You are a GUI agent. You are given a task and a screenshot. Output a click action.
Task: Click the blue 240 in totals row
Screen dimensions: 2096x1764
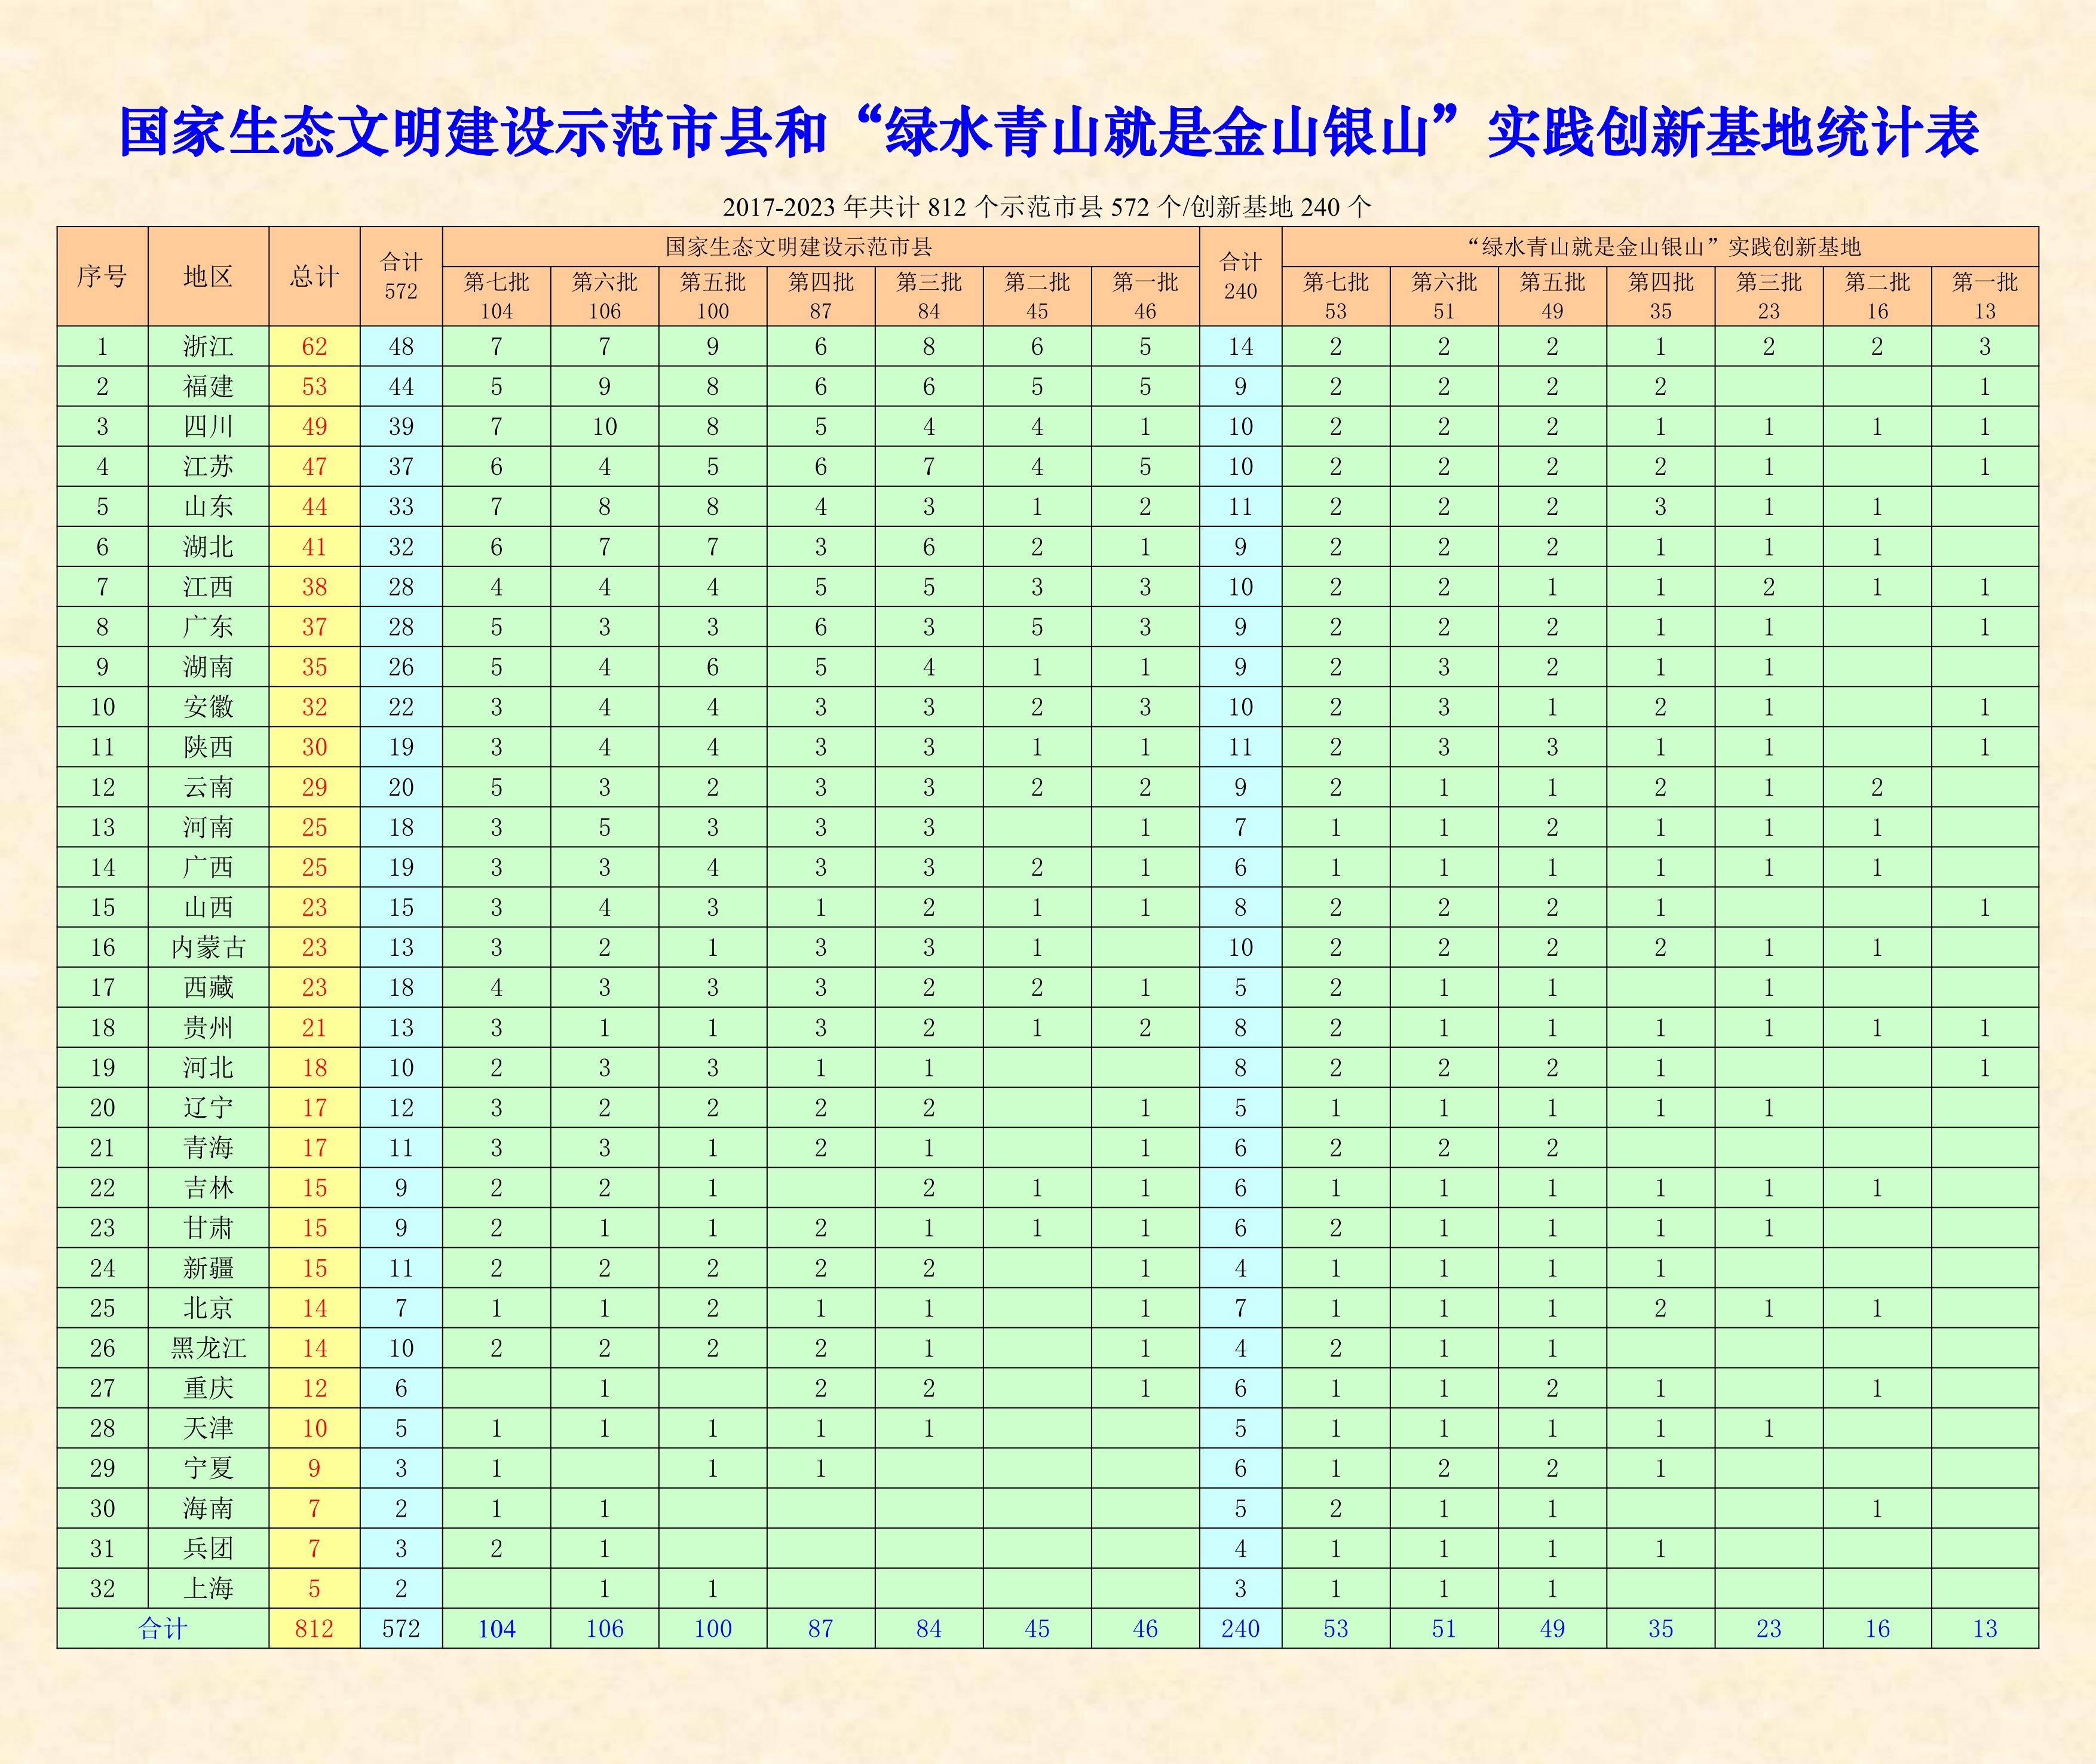tap(1240, 1629)
